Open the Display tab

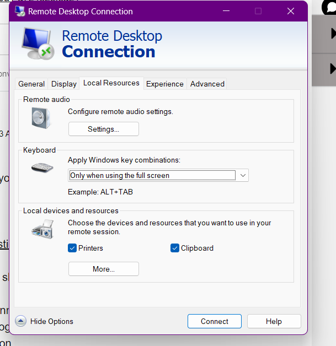(64, 84)
